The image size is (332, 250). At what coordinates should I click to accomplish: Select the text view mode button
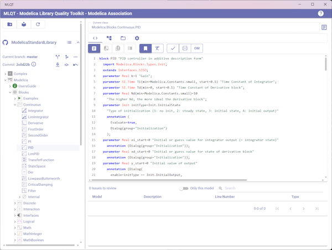pyautogui.click(x=94, y=49)
